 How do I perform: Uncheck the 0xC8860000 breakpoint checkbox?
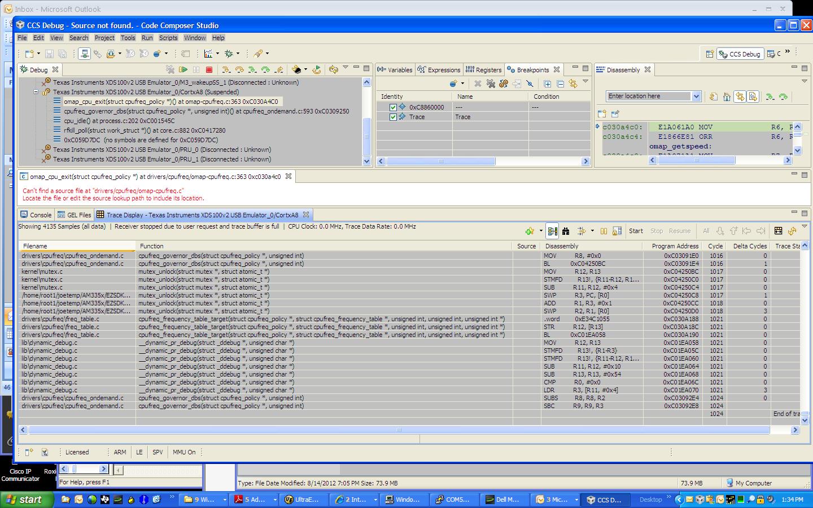point(393,107)
